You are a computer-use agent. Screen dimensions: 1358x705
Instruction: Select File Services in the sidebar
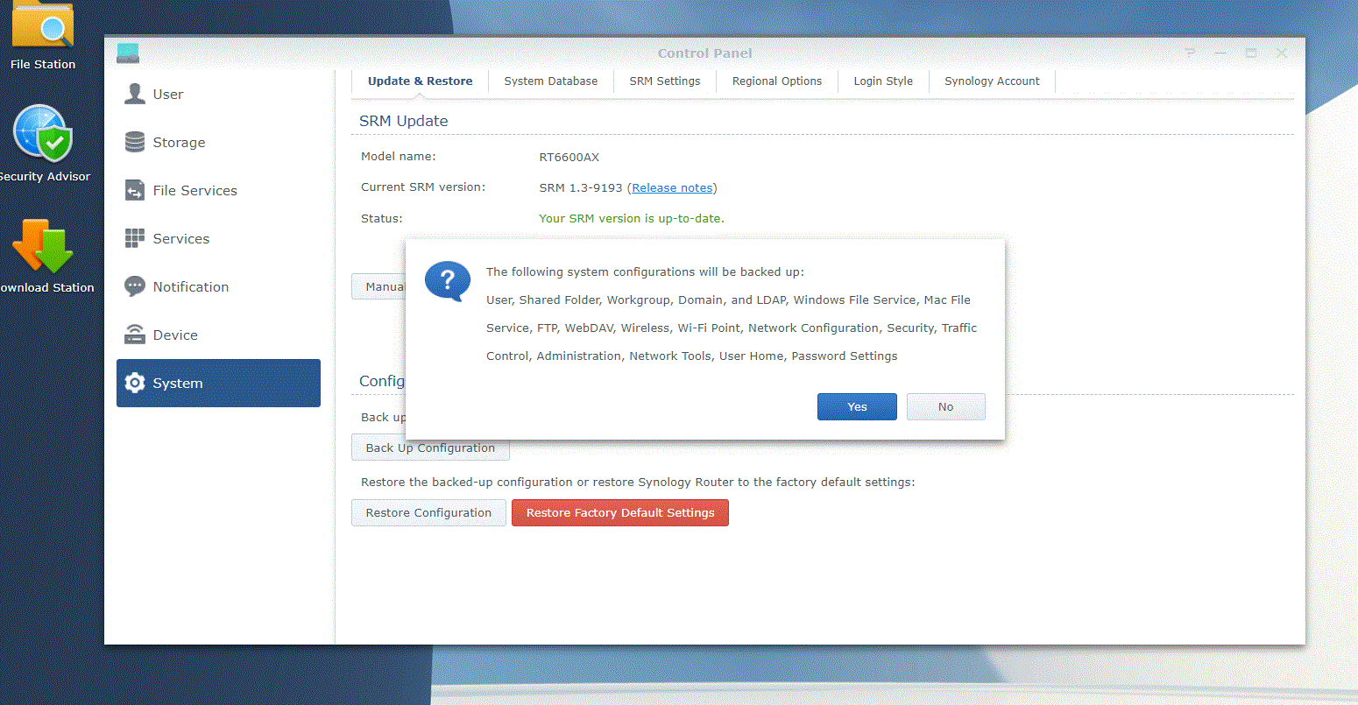218,191
